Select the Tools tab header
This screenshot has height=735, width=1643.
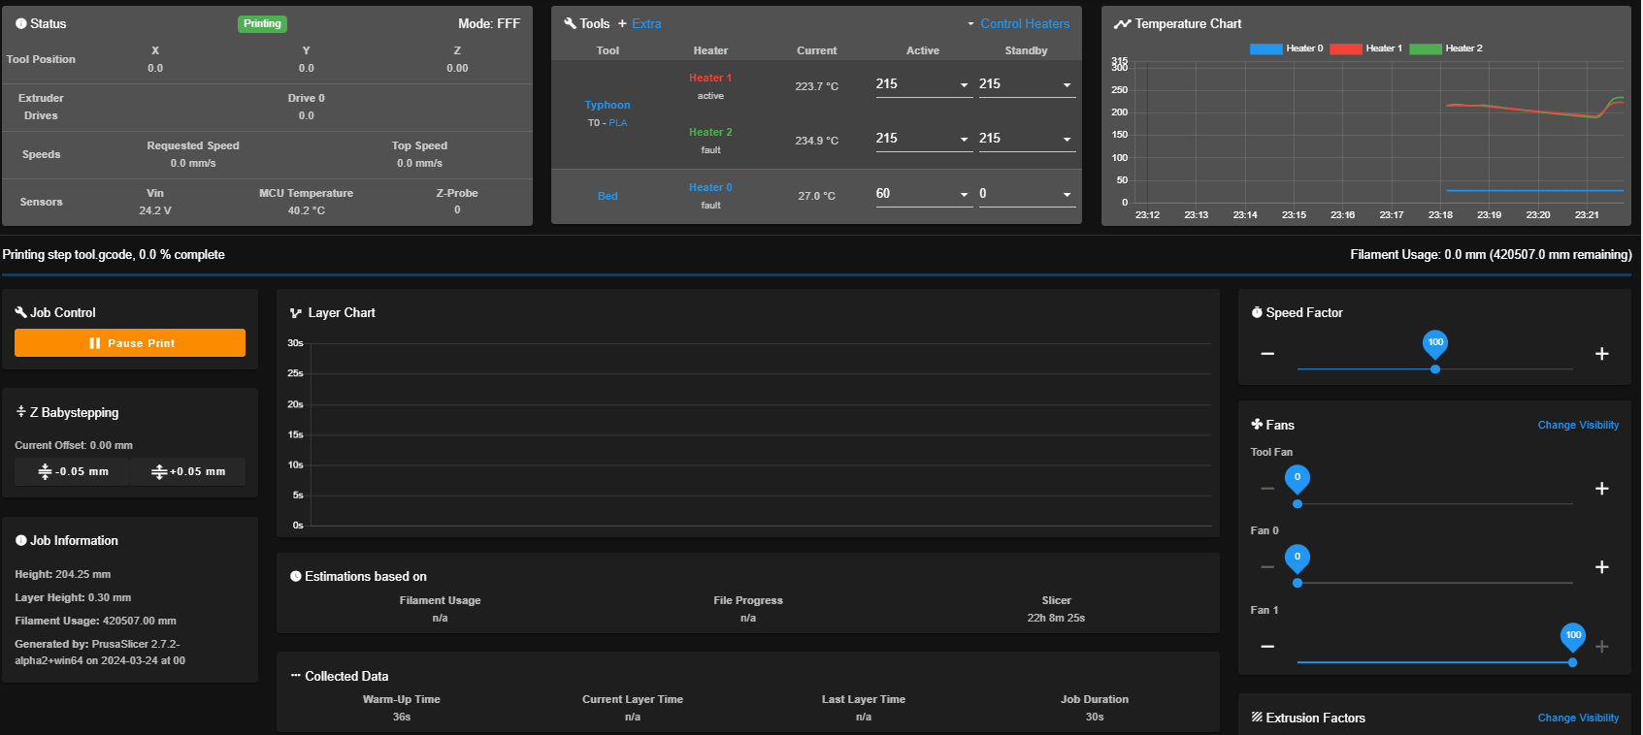(587, 23)
